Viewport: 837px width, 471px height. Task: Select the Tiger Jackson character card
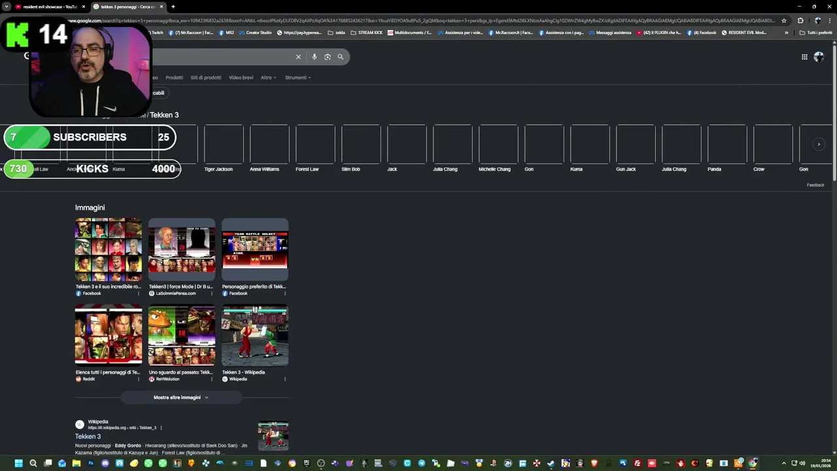click(224, 148)
